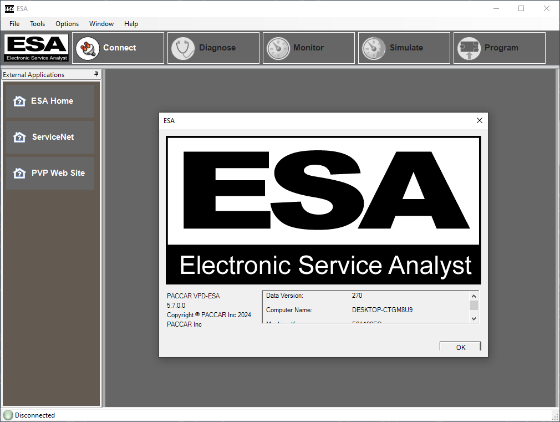Open the Options menu

67,24
